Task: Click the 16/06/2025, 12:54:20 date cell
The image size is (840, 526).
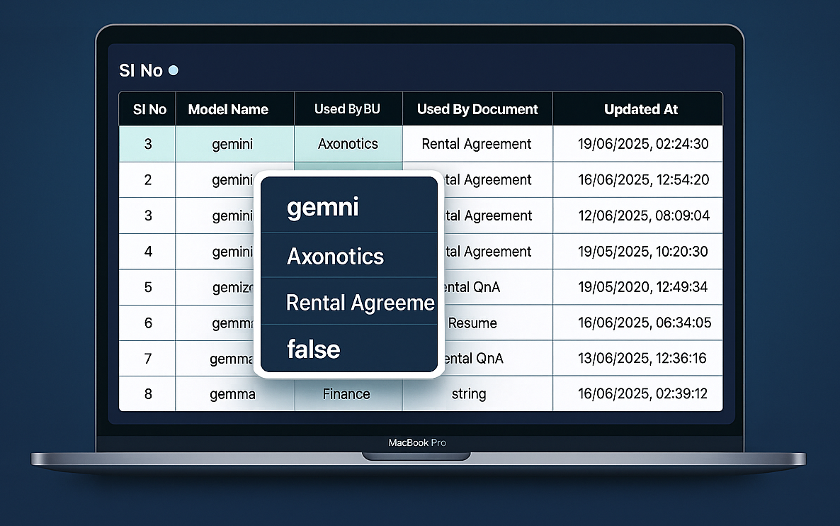Action: (643, 180)
